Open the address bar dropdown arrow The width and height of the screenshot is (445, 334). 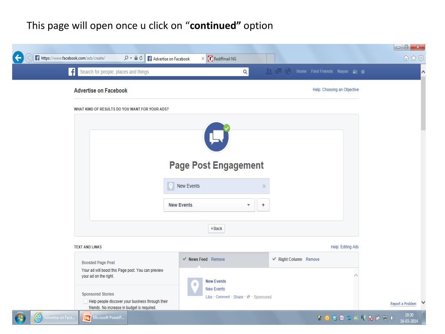pos(131,58)
